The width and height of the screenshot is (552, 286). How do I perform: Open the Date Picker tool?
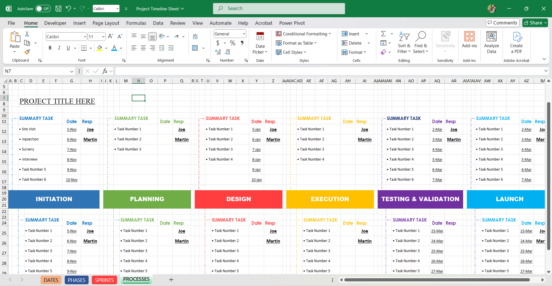260,43
